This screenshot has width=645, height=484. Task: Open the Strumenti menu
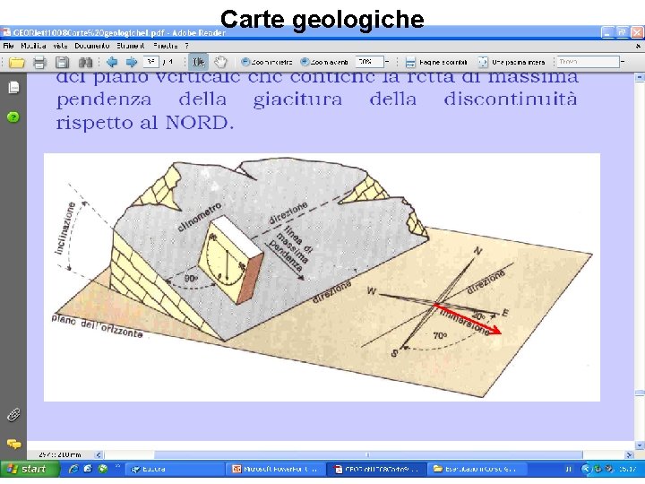point(131,46)
